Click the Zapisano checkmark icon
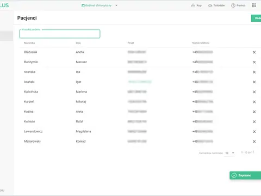Viewport: 261px width, 196px height. tap(234, 175)
